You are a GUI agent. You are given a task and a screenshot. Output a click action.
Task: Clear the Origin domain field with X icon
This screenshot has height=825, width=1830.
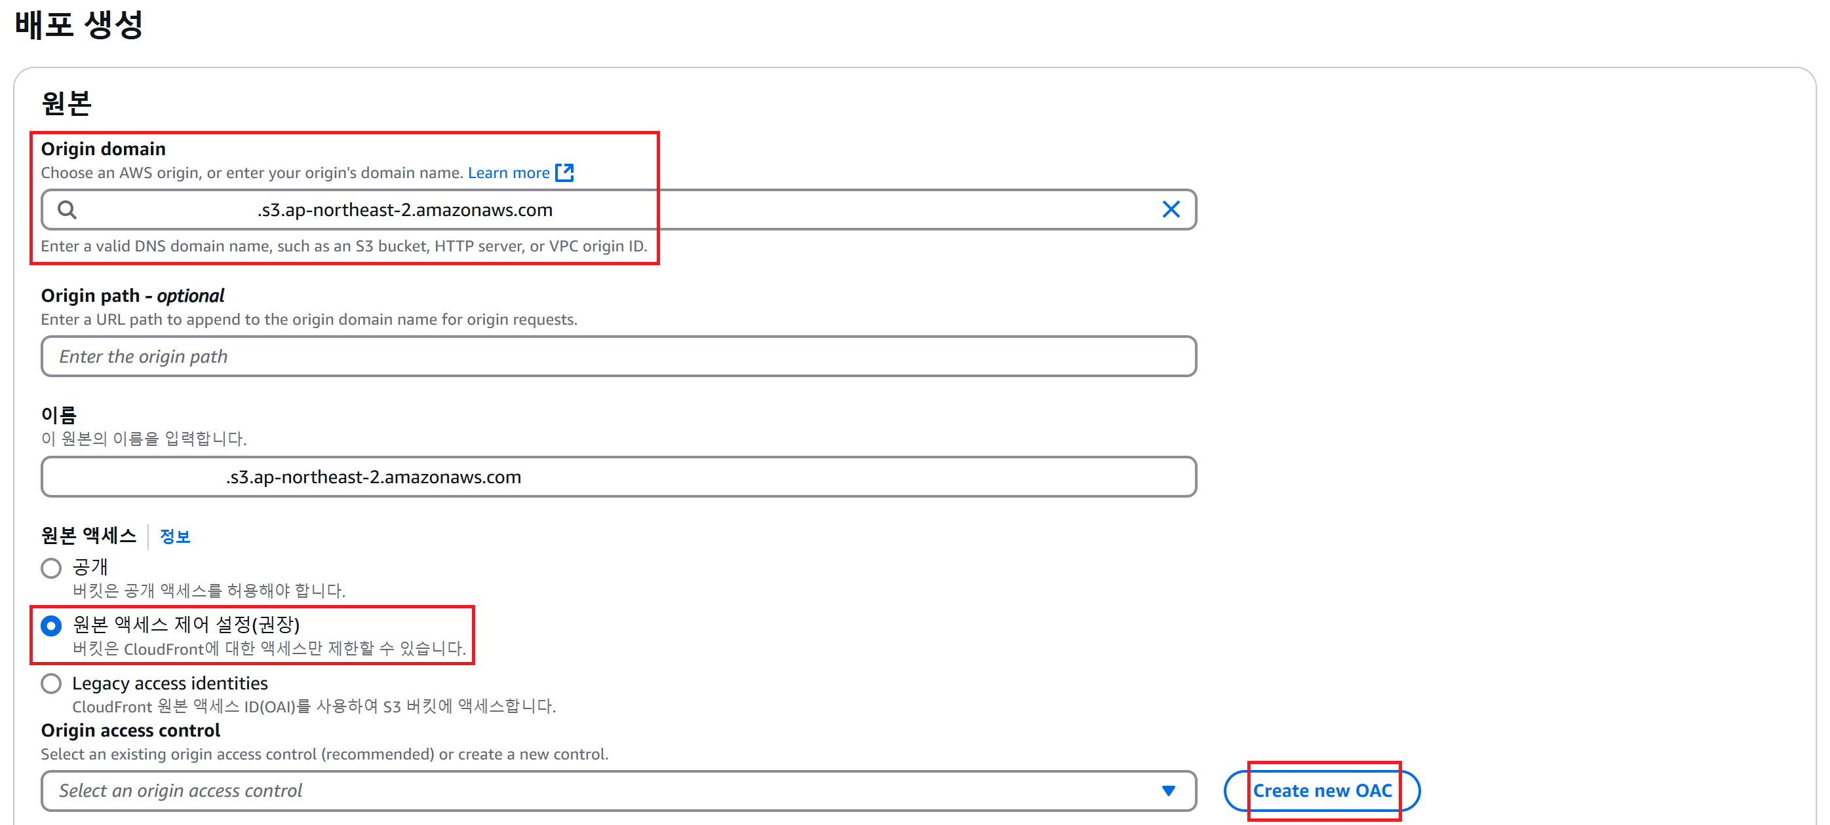pos(1170,210)
